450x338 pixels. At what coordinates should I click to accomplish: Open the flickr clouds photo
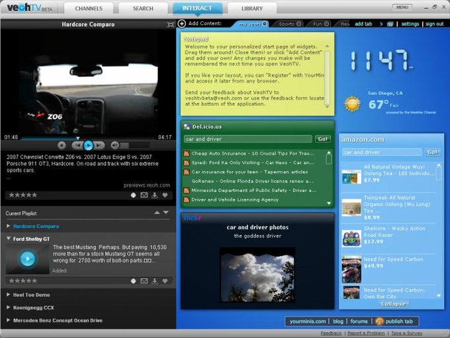pyautogui.click(x=257, y=275)
